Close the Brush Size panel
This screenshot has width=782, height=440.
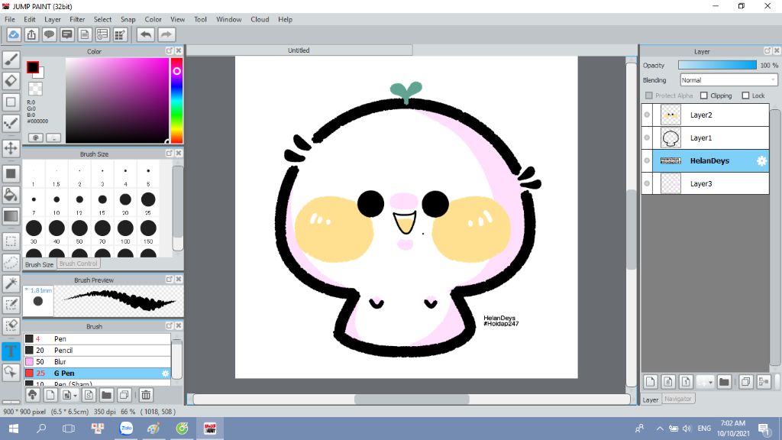tap(179, 153)
